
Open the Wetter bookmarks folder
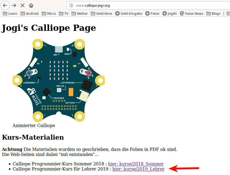[x=80, y=13]
